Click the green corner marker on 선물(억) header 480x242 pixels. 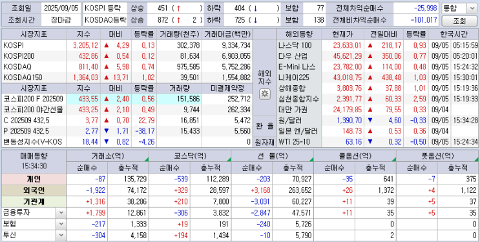point(311,159)
